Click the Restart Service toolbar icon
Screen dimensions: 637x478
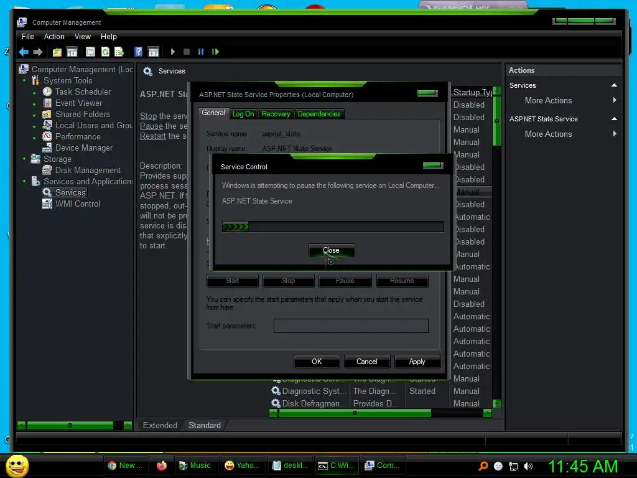(x=215, y=52)
